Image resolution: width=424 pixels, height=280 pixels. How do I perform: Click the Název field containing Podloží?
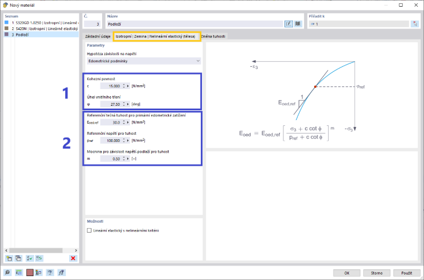pyautogui.click(x=195, y=24)
